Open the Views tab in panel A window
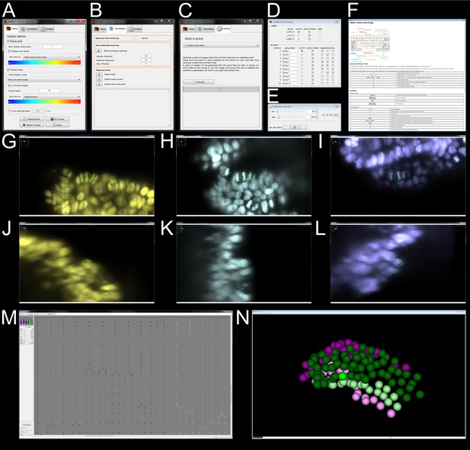 (x=12, y=29)
